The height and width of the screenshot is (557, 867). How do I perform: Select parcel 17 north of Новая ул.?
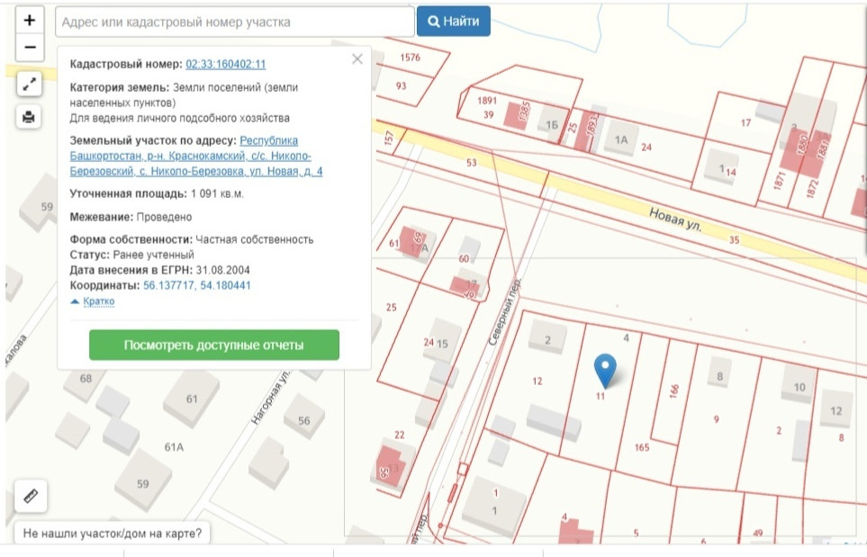745,122
